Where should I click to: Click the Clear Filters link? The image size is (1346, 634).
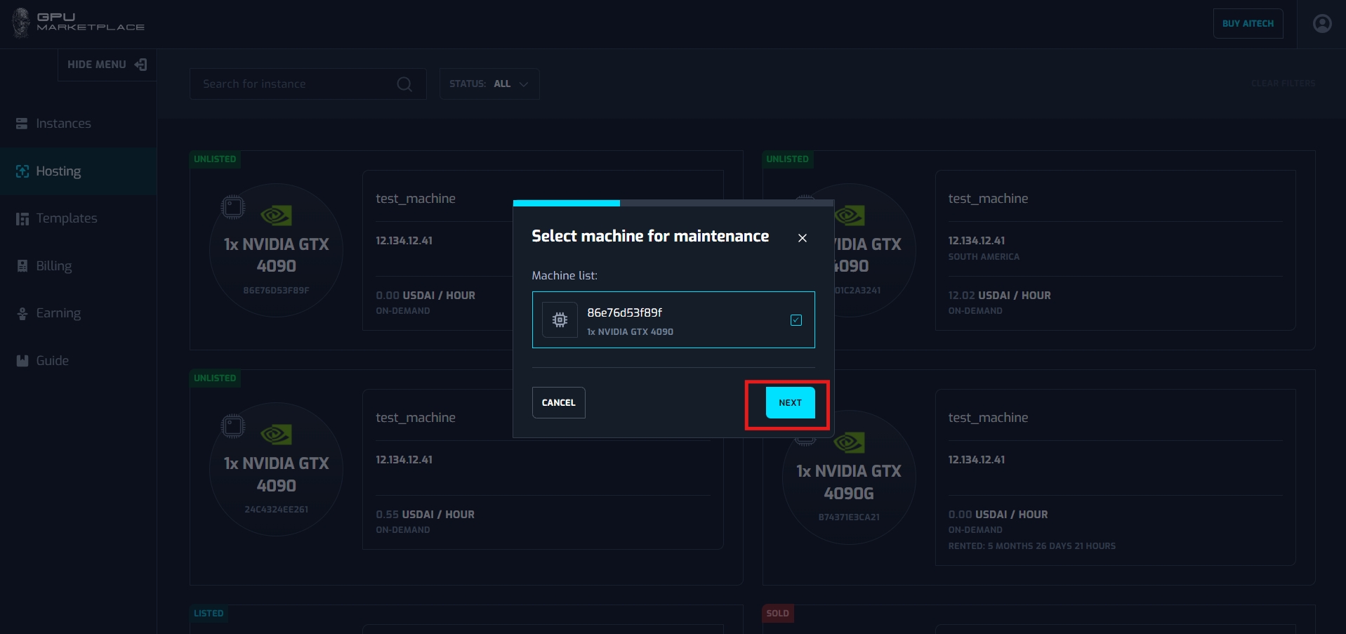click(x=1282, y=84)
